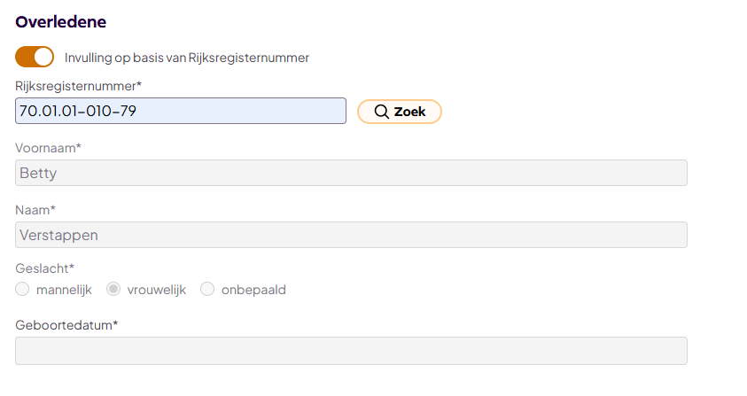The image size is (747, 396).
Task: Click the 'Geboortedatum*' field label
Action: tap(66, 325)
